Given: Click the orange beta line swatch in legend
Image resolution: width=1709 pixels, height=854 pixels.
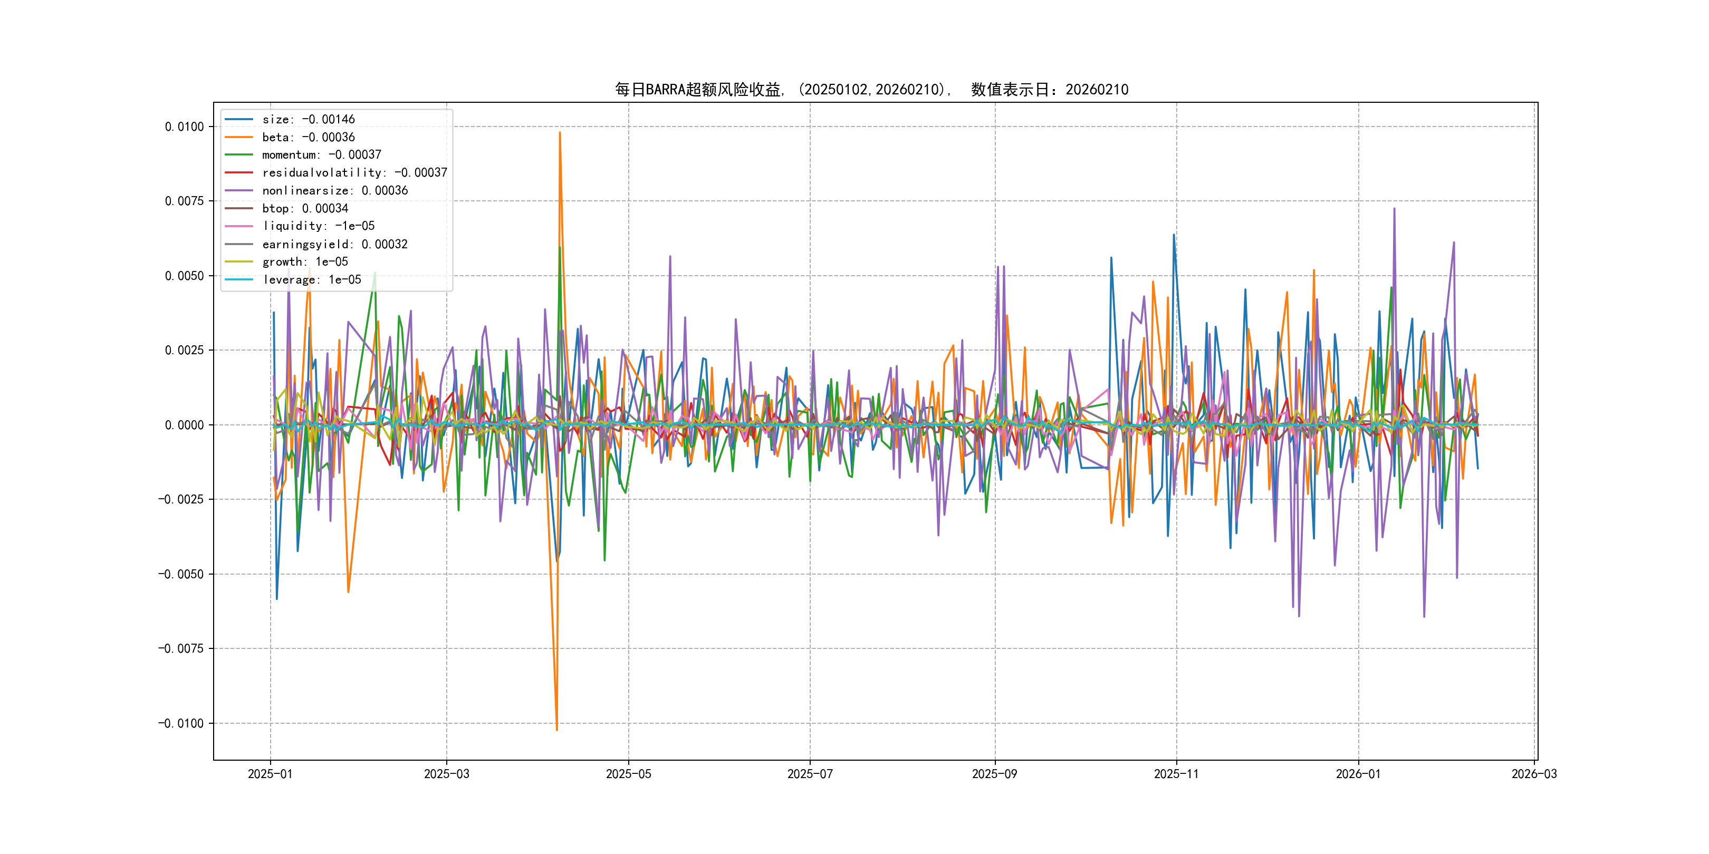Looking at the screenshot, I should point(239,137).
